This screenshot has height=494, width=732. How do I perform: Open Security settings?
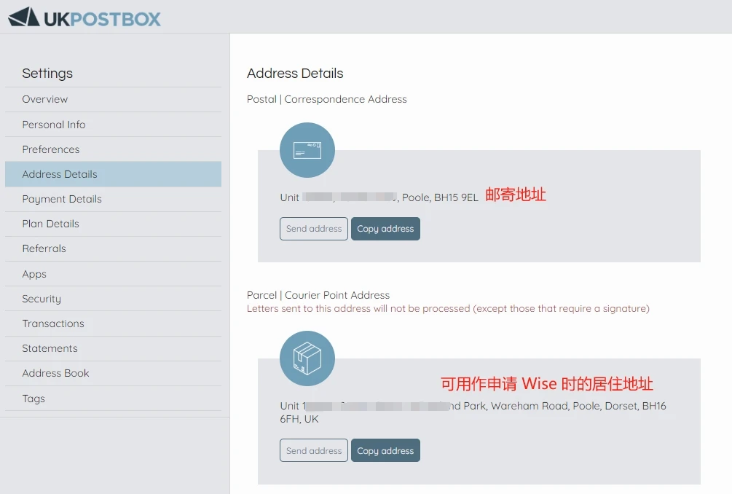[x=42, y=299]
